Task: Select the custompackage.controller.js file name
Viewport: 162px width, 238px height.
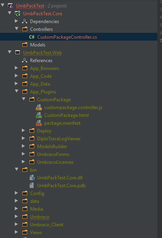Action: pos(73,107)
